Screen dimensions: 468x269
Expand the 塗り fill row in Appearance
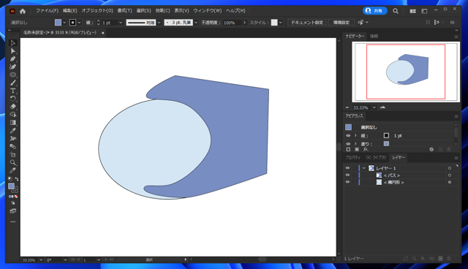point(355,144)
